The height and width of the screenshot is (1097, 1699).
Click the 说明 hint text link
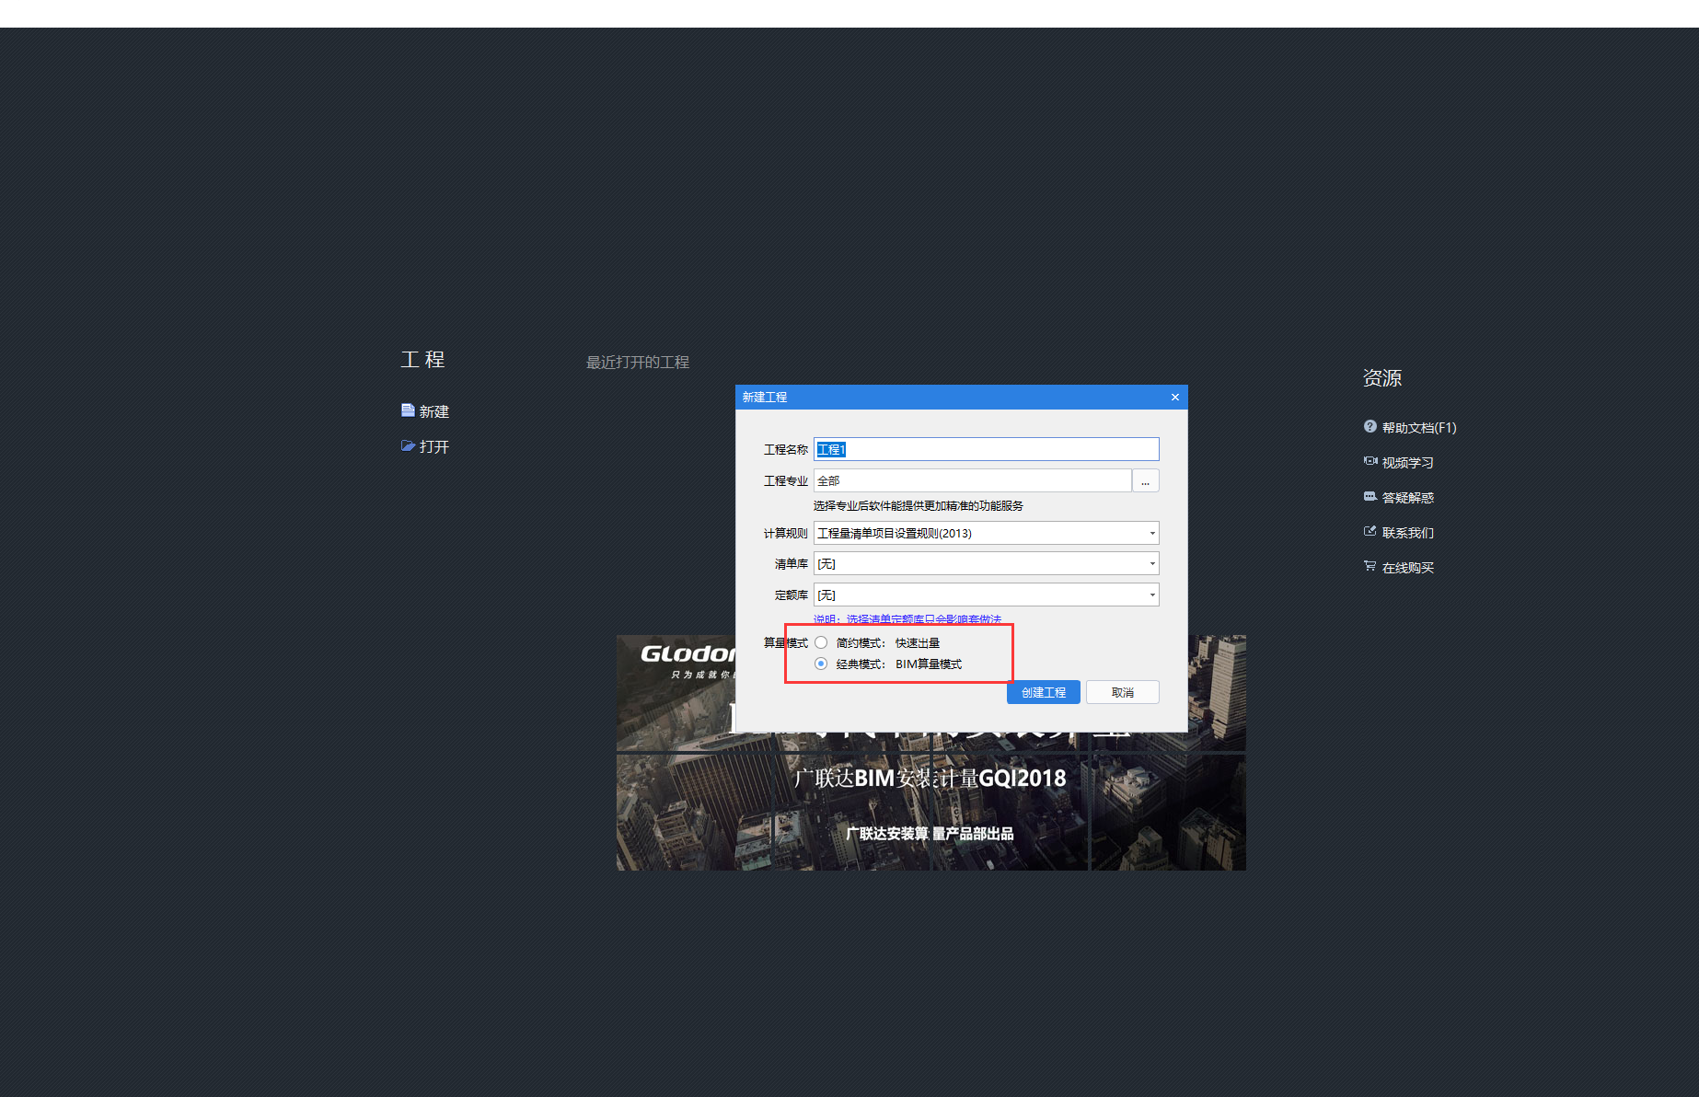click(907, 619)
